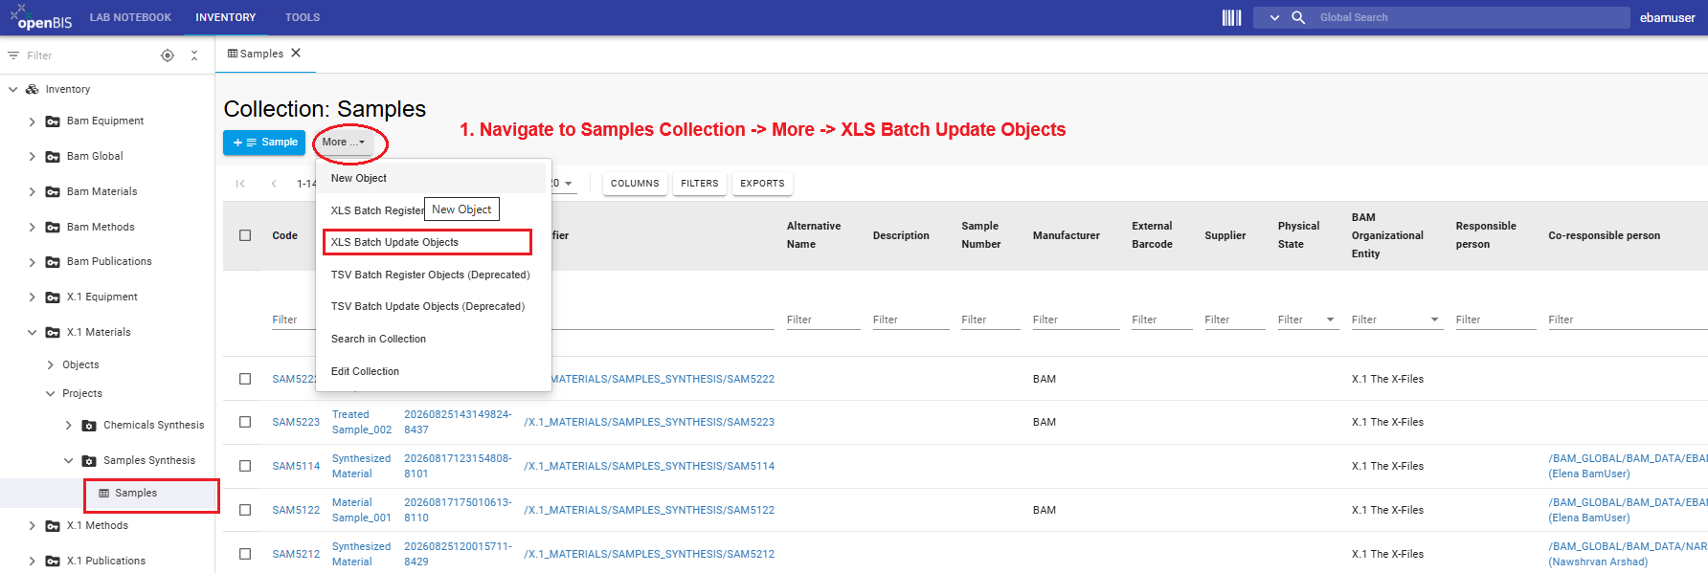The height and width of the screenshot is (573, 1708).
Task: Choose New Object from More menu
Action: click(433, 178)
